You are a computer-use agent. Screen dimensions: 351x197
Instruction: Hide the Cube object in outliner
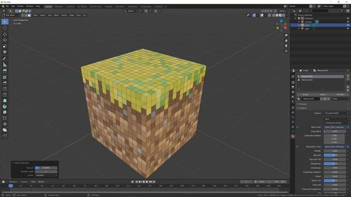(348, 25)
